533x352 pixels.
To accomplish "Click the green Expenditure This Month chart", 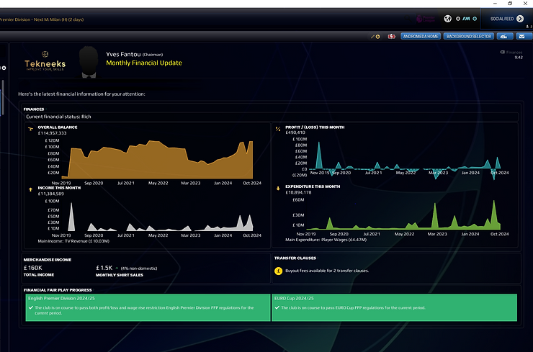I will 403,214.
